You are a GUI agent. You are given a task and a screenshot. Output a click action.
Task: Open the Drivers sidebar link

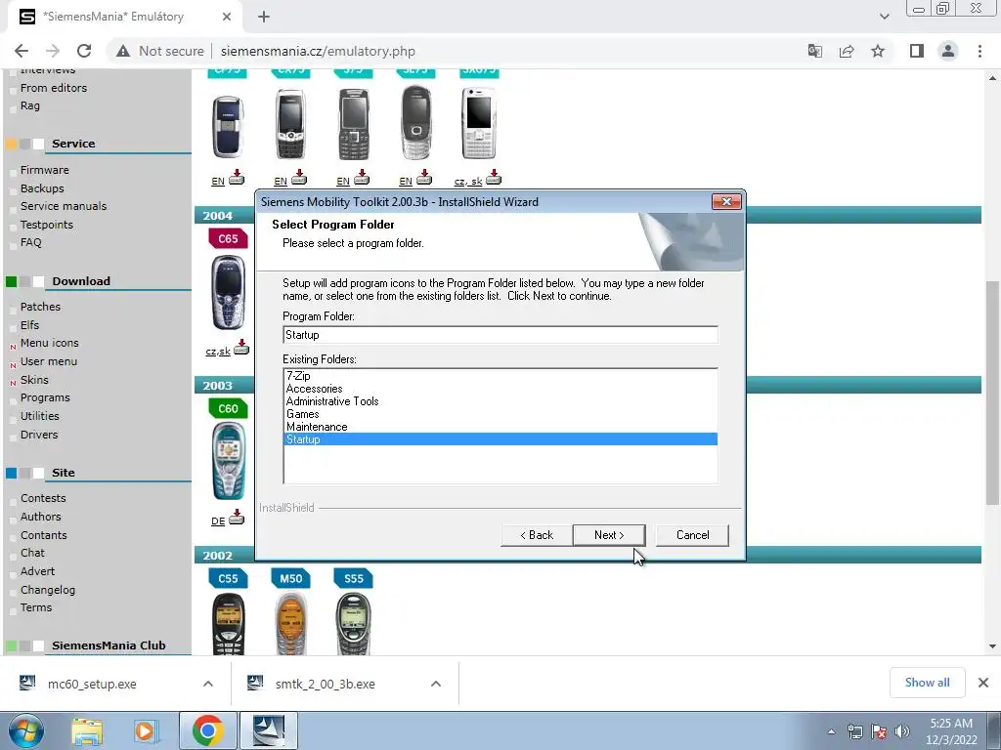point(39,435)
